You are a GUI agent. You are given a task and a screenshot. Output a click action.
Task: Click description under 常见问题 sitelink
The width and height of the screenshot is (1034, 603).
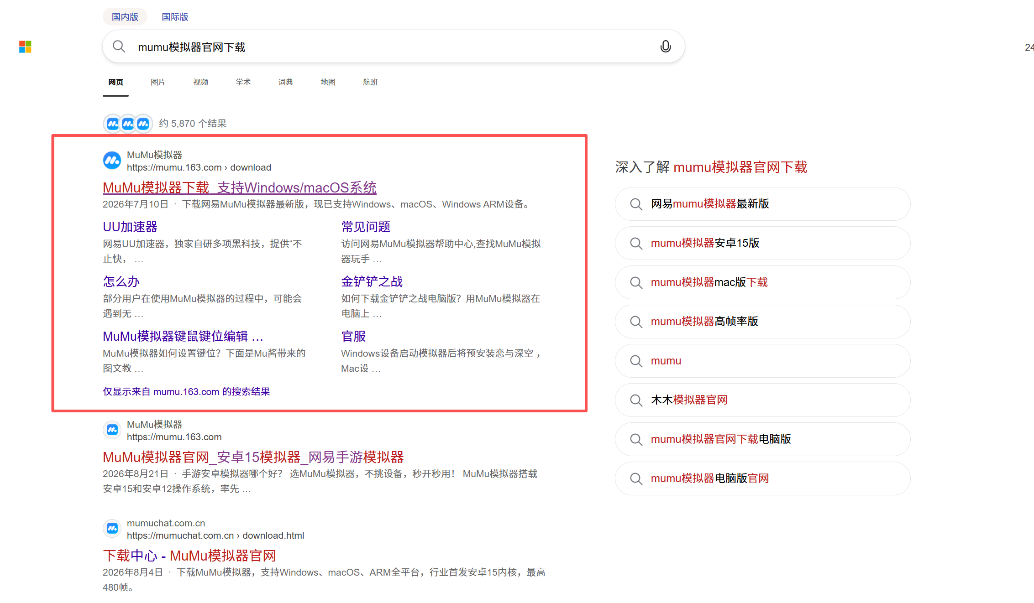[441, 251]
